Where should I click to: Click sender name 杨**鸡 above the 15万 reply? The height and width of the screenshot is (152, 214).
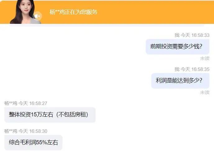tap(11, 103)
